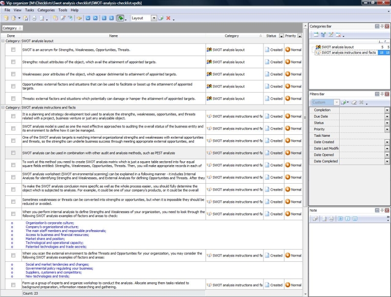The image size is (391, 297).
Task: Click the green Refresh arrow icon
Action: [120, 19]
